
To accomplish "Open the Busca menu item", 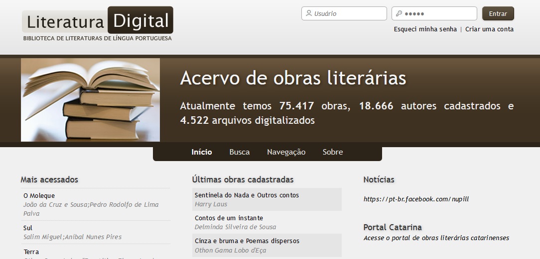I will pos(239,152).
